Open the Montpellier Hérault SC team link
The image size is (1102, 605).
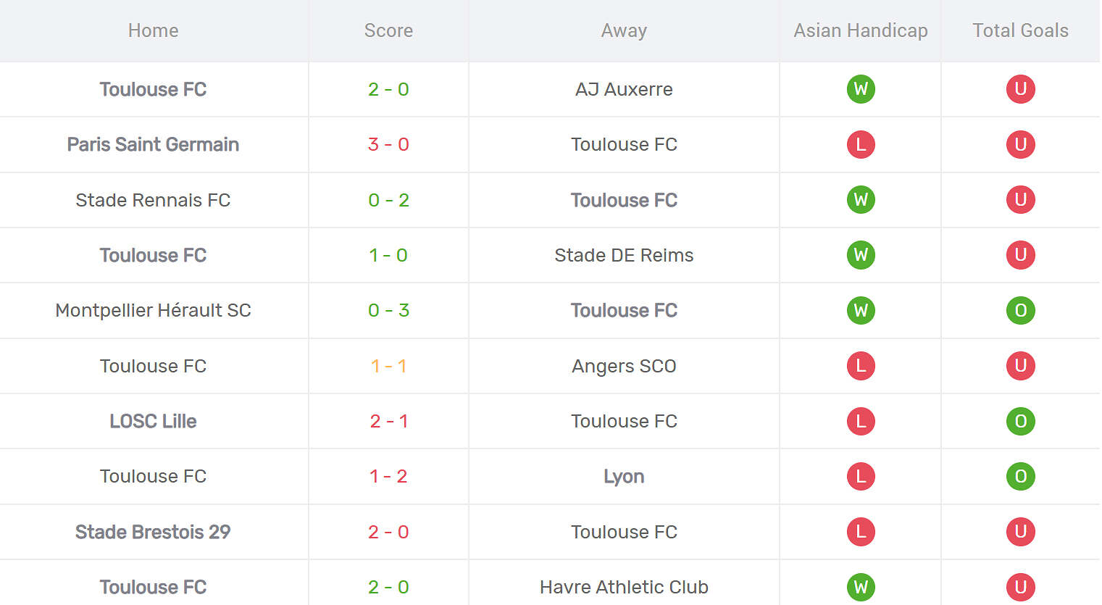click(153, 310)
